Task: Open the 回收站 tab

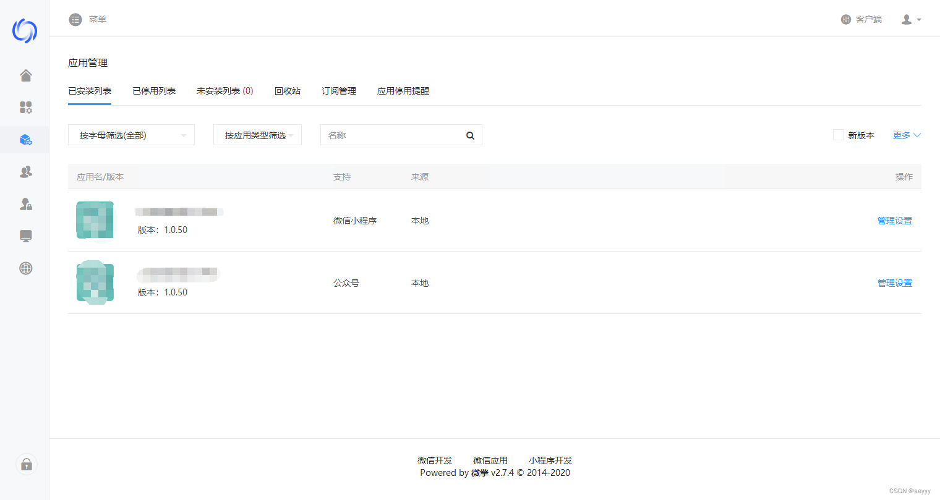Action: (x=288, y=91)
